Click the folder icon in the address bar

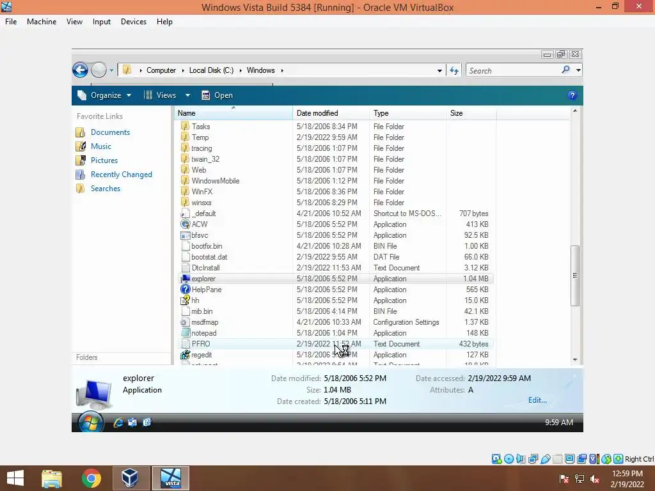click(127, 70)
